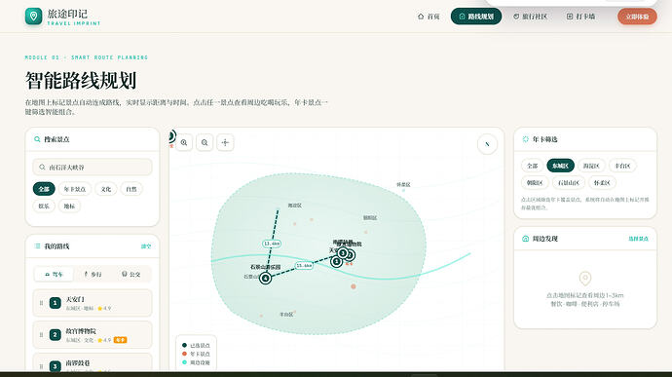Screen dimensions: 672x377
Task: Select the 公交 transit mode
Action: tap(131, 274)
